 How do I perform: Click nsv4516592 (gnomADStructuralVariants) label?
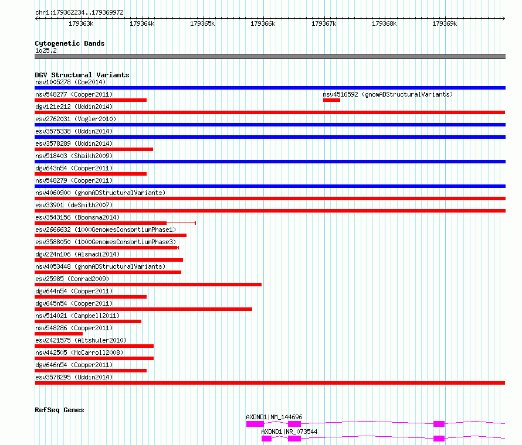click(x=388, y=94)
